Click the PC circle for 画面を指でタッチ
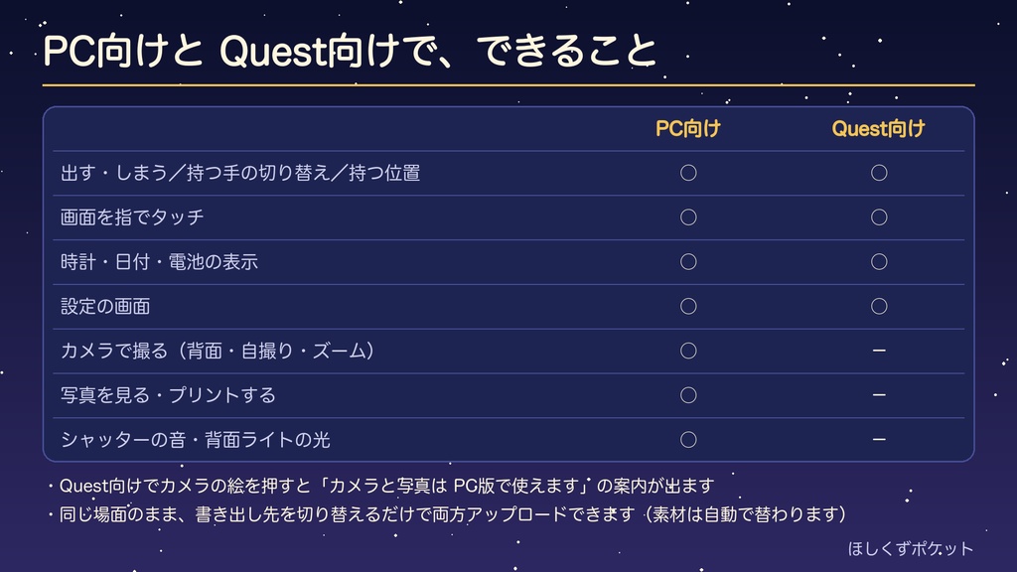 [688, 217]
